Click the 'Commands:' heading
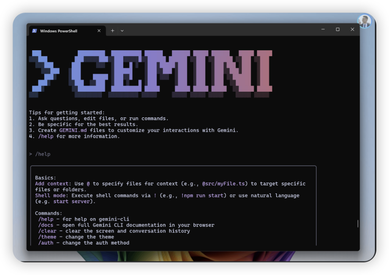This screenshot has width=389, height=275. coord(49,213)
